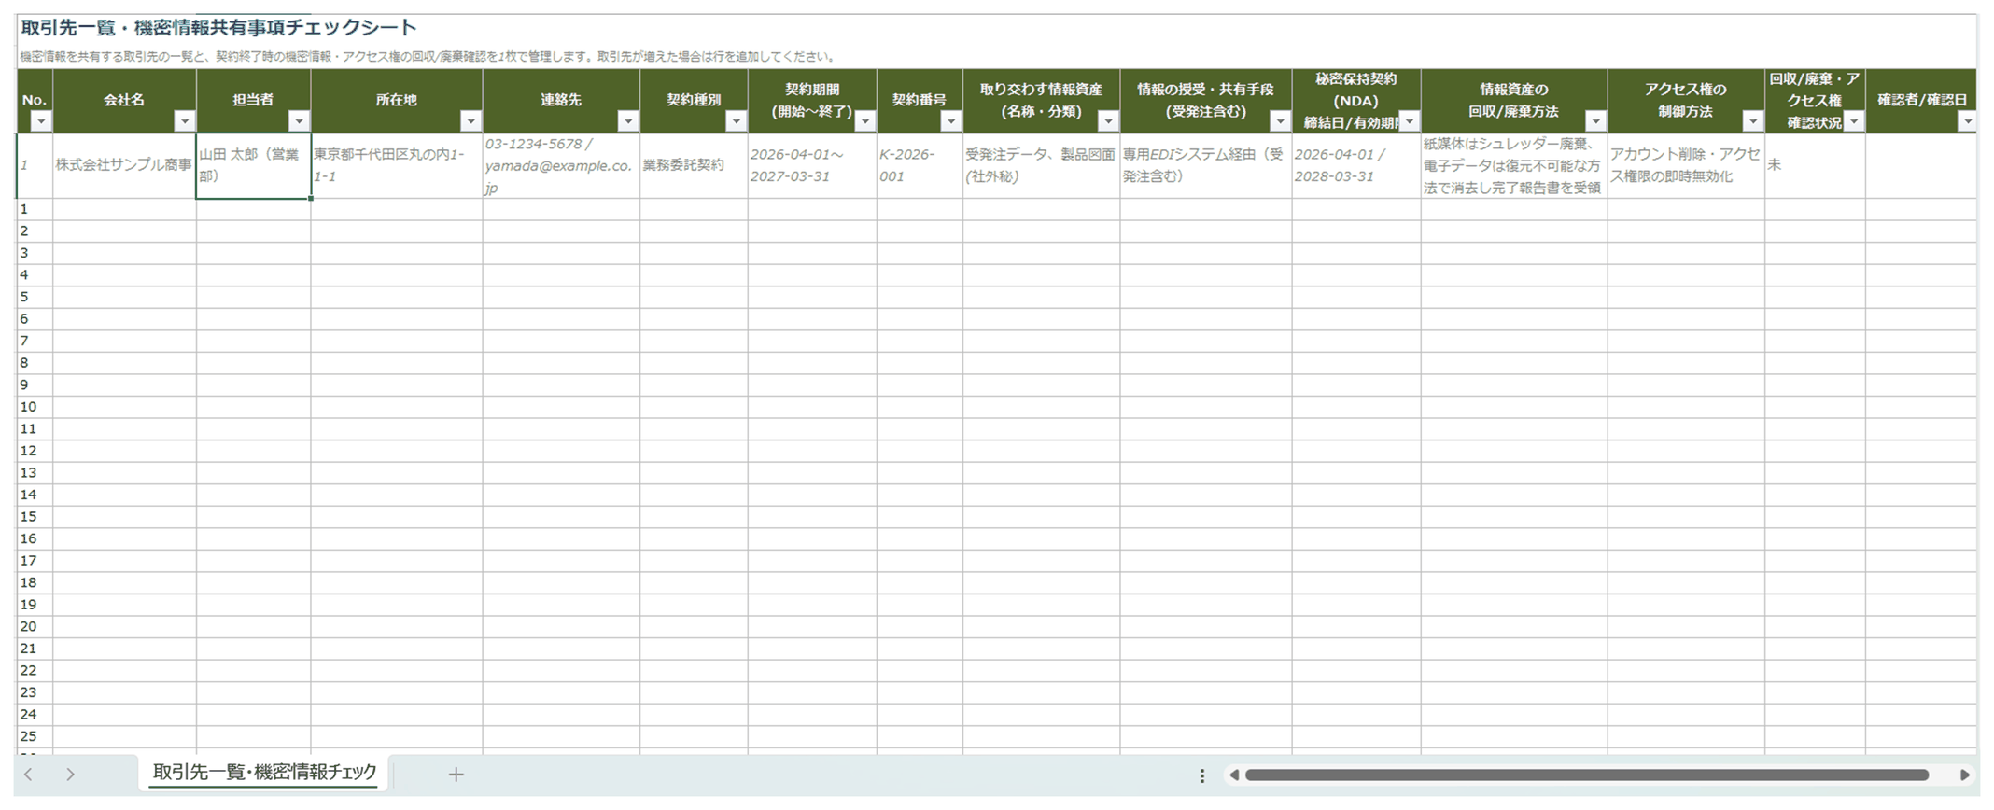Select the cell 株式会社サンプル商事
Screen dimensions: 1994x810
click(124, 165)
